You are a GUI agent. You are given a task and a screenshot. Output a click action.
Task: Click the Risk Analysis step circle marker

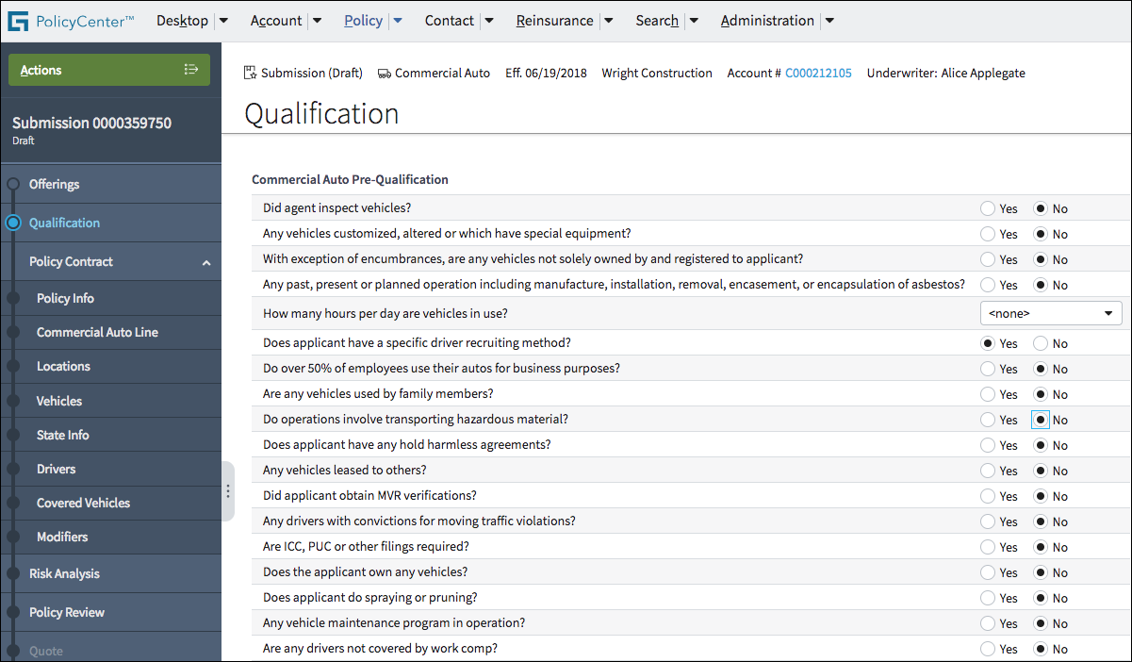[x=13, y=573]
